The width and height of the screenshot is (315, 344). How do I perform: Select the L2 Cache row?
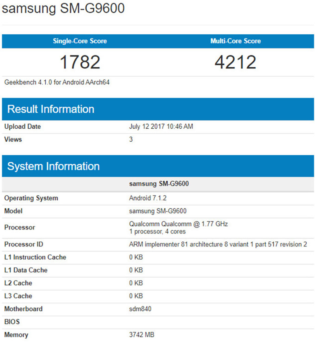click(18, 283)
